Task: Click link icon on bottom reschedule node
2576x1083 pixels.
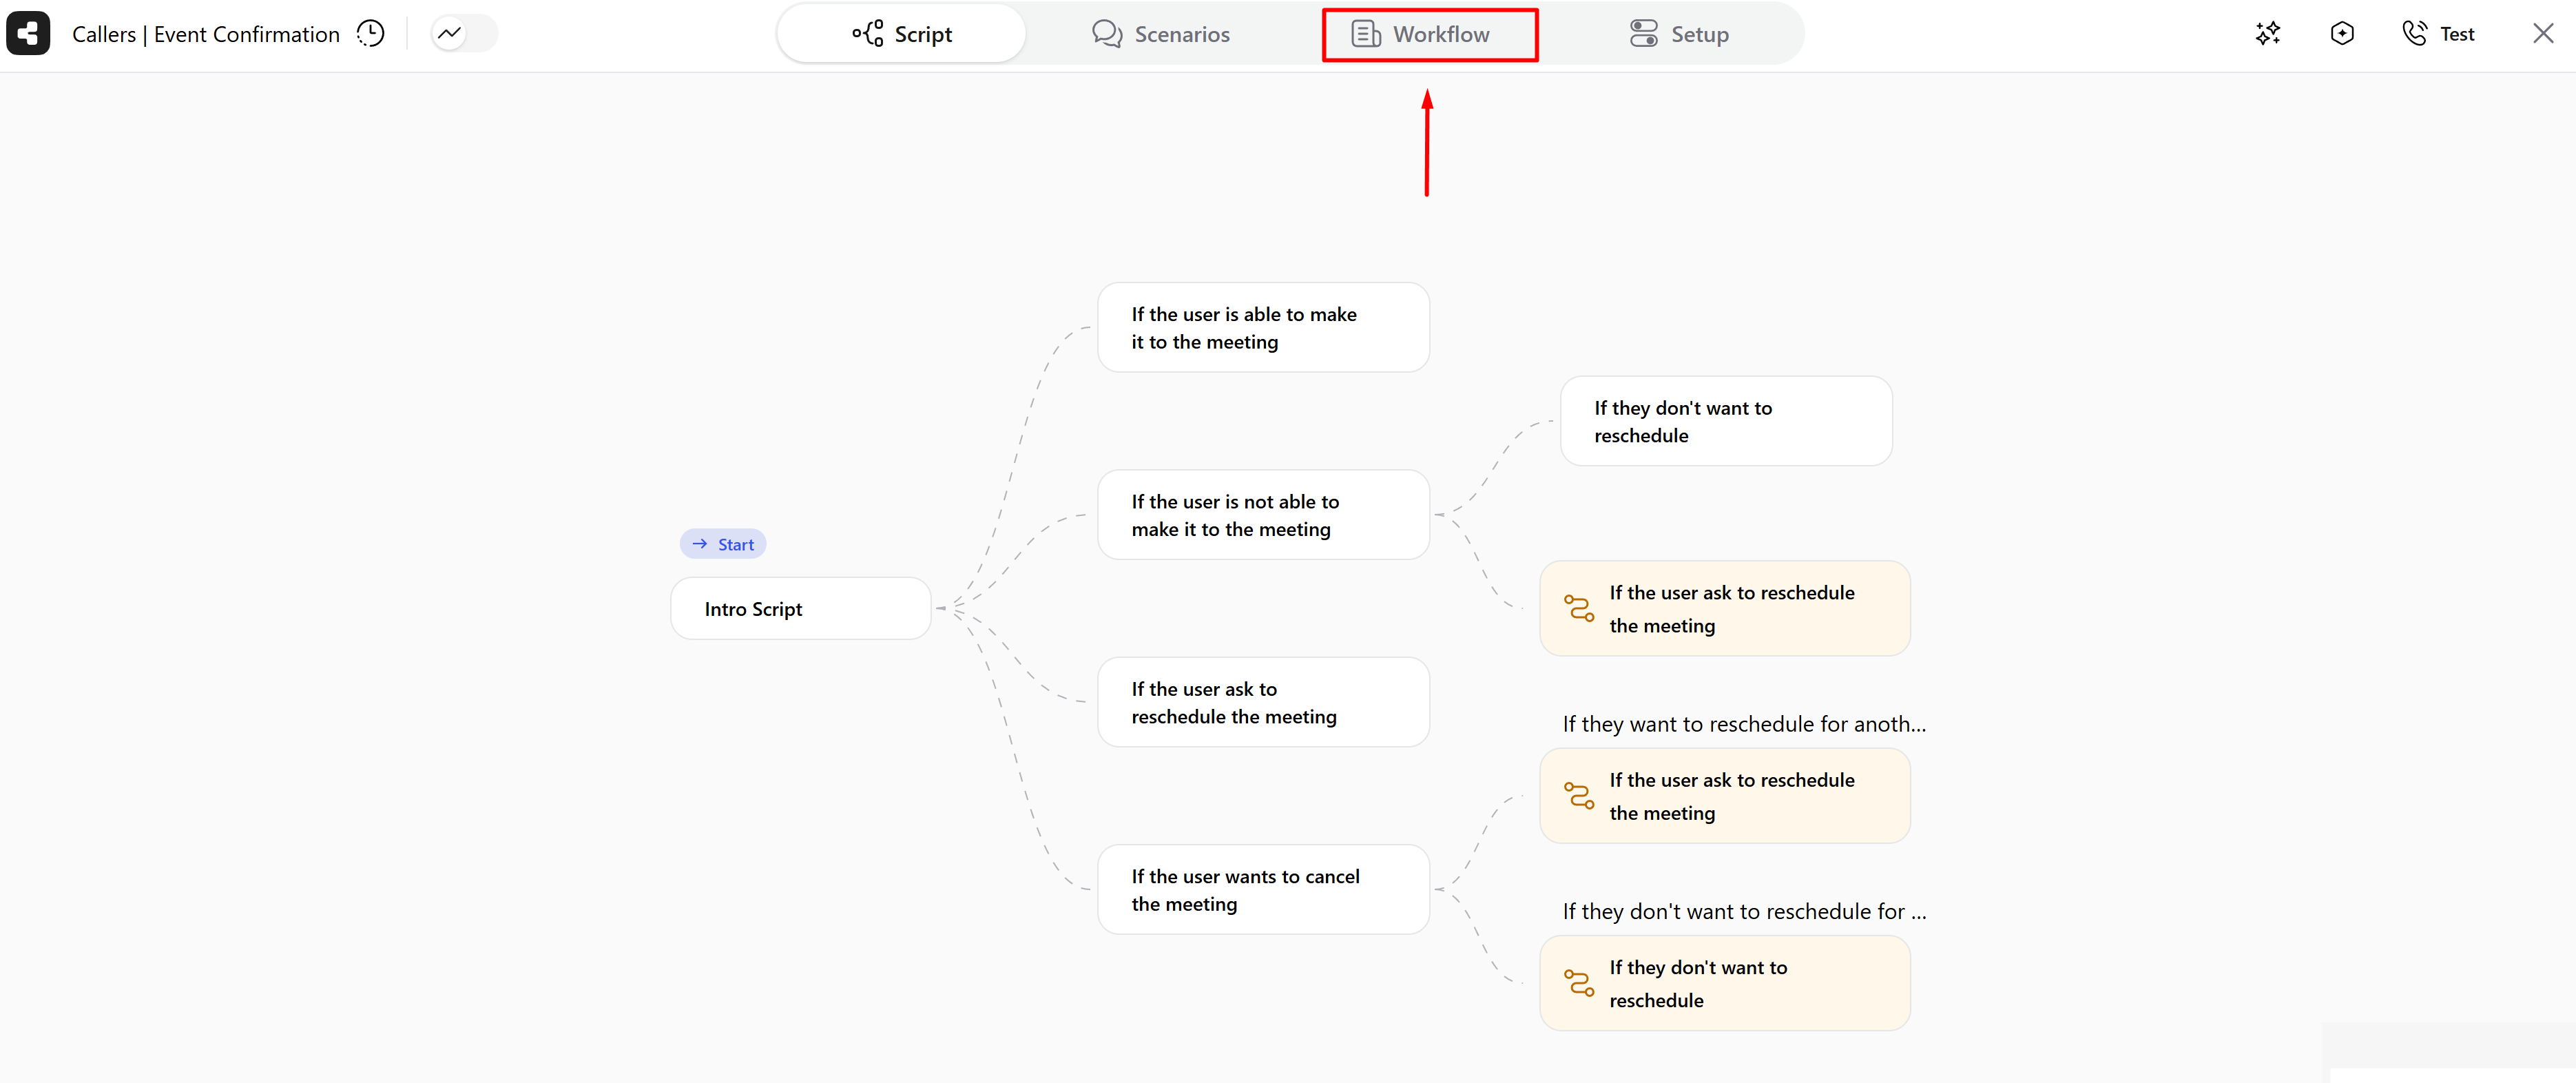Action: (x=1579, y=983)
